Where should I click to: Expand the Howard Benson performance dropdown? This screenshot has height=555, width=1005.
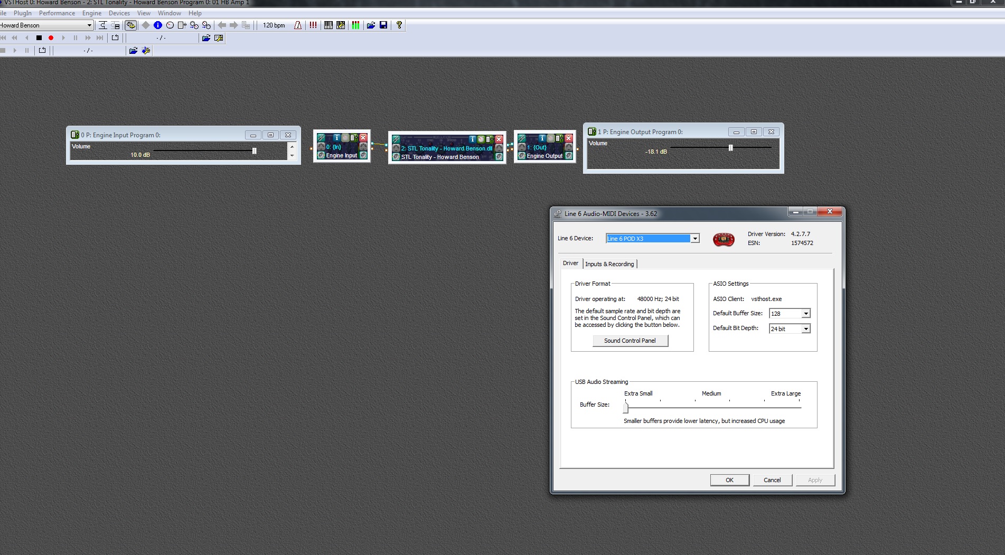click(89, 25)
